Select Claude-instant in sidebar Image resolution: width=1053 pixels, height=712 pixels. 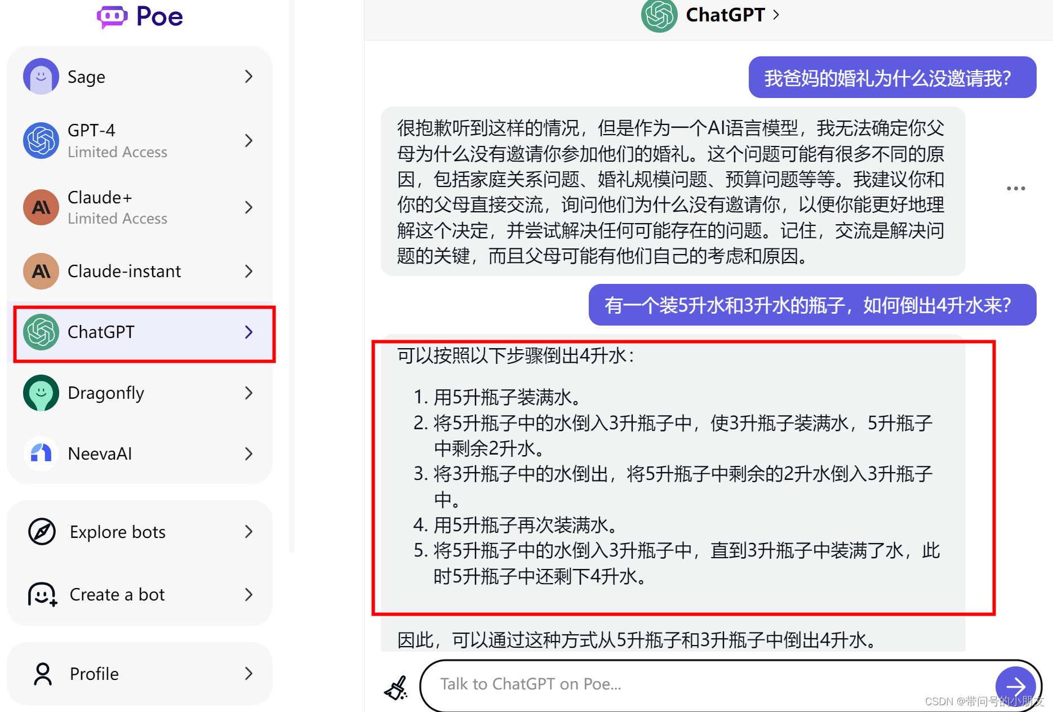coord(140,271)
